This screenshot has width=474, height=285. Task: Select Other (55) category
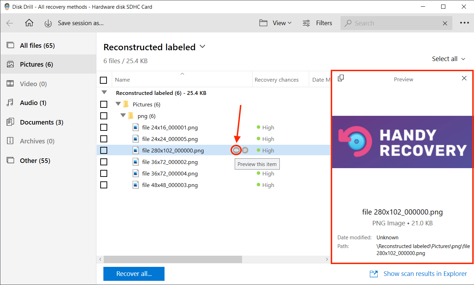pos(48,160)
